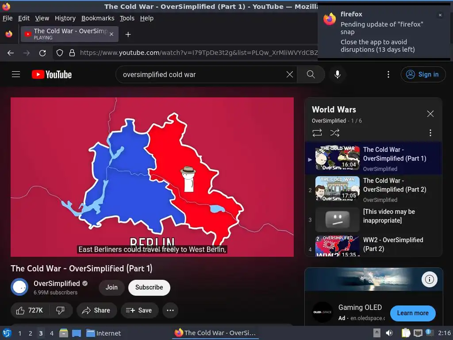Open the Tools menu
The height and width of the screenshot is (340, 453).
[x=127, y=18]
